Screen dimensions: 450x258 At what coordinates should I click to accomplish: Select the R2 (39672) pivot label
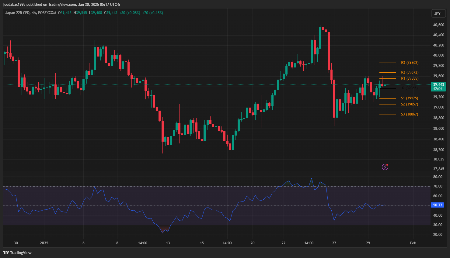(410, 72)
